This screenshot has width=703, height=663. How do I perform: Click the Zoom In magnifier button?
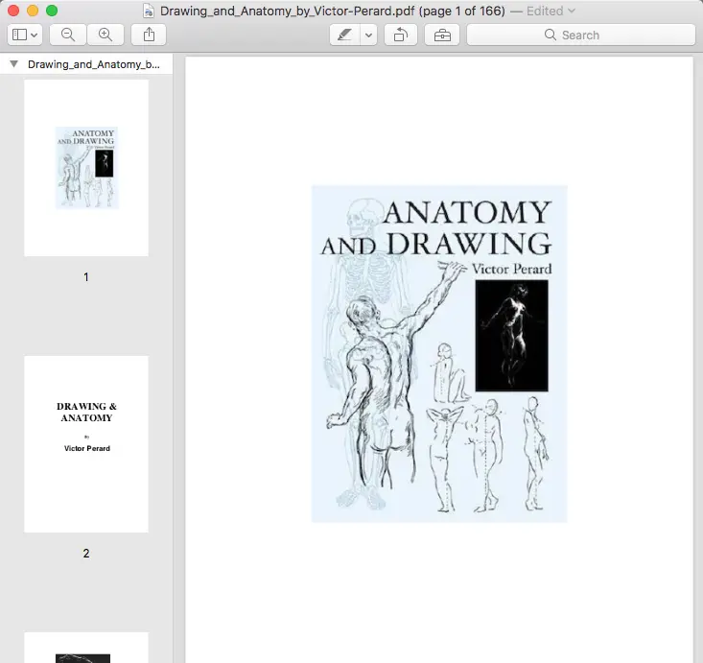(105, 35)
